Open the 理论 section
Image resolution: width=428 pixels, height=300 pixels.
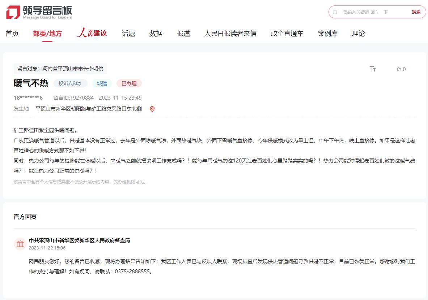[x=359, y=34]
